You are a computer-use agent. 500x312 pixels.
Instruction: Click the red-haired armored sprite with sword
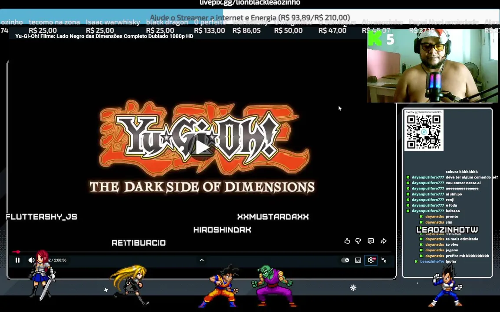pos(43,275)
